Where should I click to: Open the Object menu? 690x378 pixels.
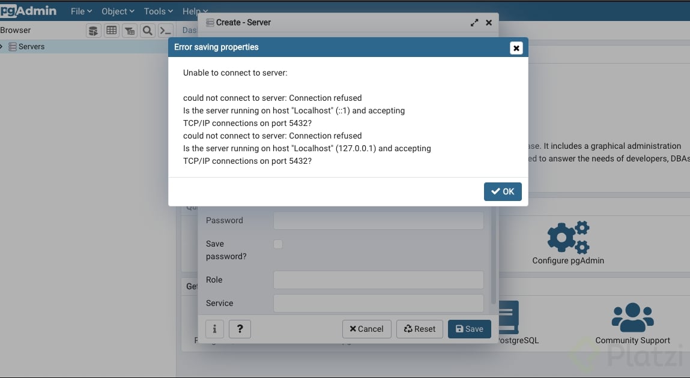click(x=118, y=11)
